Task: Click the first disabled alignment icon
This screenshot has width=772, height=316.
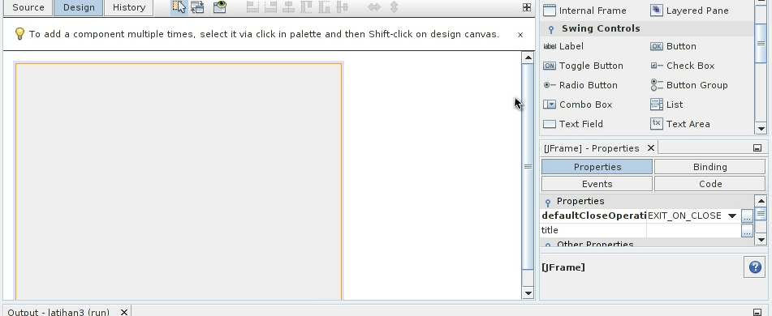Action: (x=252, y=6)
